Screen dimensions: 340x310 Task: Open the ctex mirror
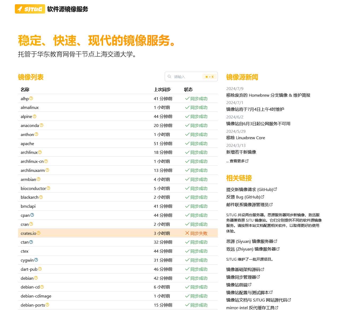pos(24,251)
